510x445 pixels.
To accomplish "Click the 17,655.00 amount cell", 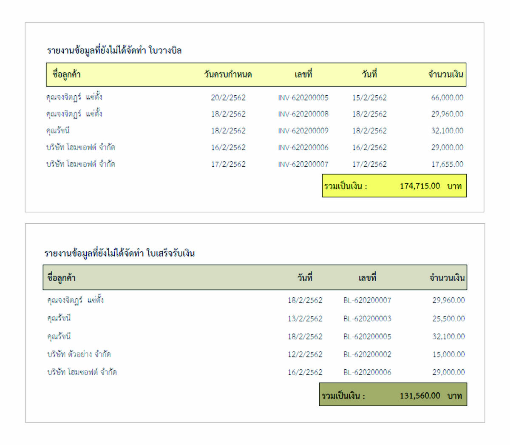I will pyautogui.click(x=447, y=164).
